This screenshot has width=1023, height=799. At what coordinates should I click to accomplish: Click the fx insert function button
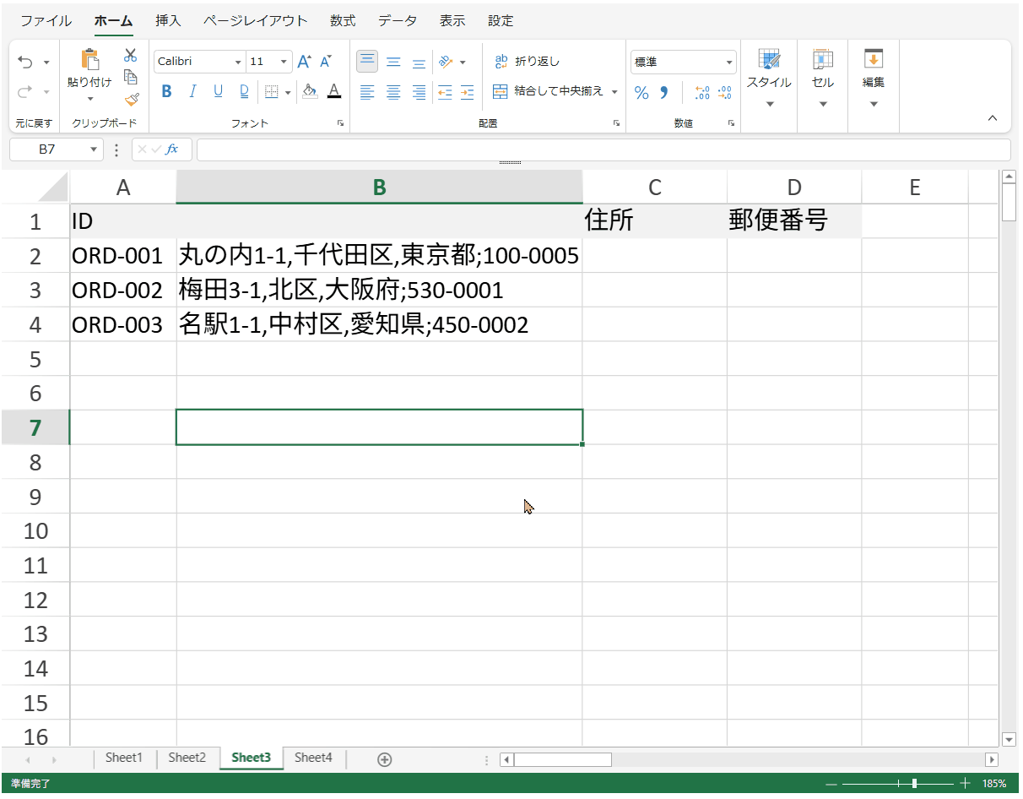tap(174, 149)
